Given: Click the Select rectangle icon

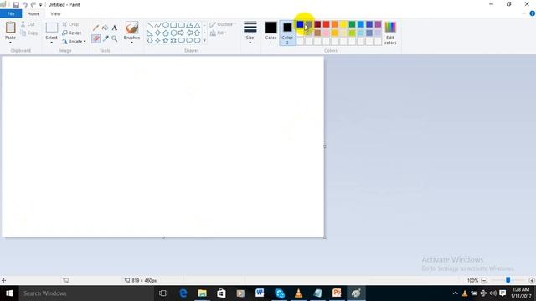Looking at the screenshot, I should [x=52, y=28].
